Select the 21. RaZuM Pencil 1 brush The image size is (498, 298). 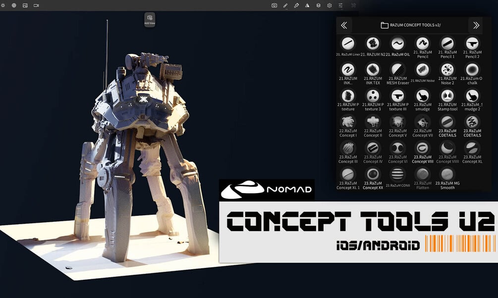tap(447, 48)
